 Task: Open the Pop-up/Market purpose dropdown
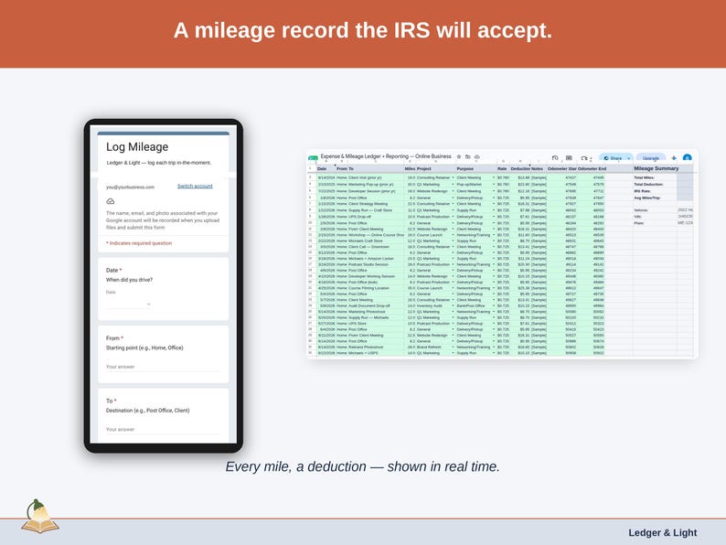494,185
